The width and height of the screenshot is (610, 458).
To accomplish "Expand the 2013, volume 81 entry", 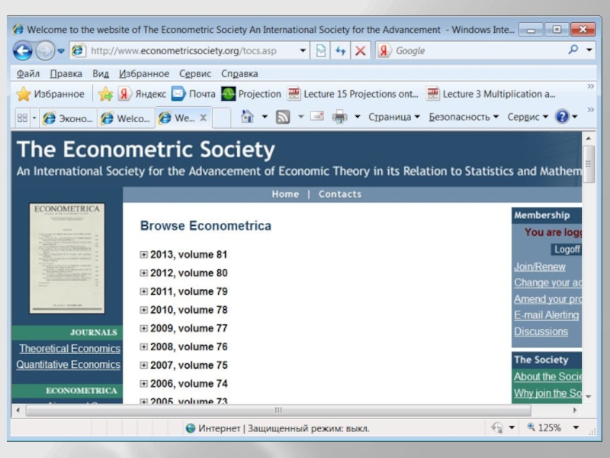I will 144,255.
